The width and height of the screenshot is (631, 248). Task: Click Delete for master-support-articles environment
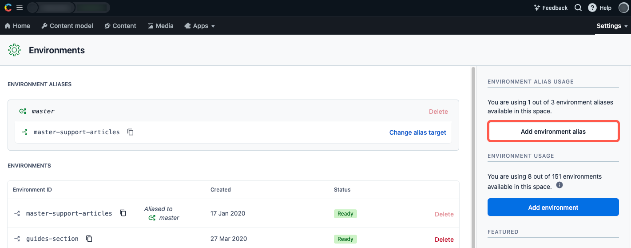coord(444,214)
